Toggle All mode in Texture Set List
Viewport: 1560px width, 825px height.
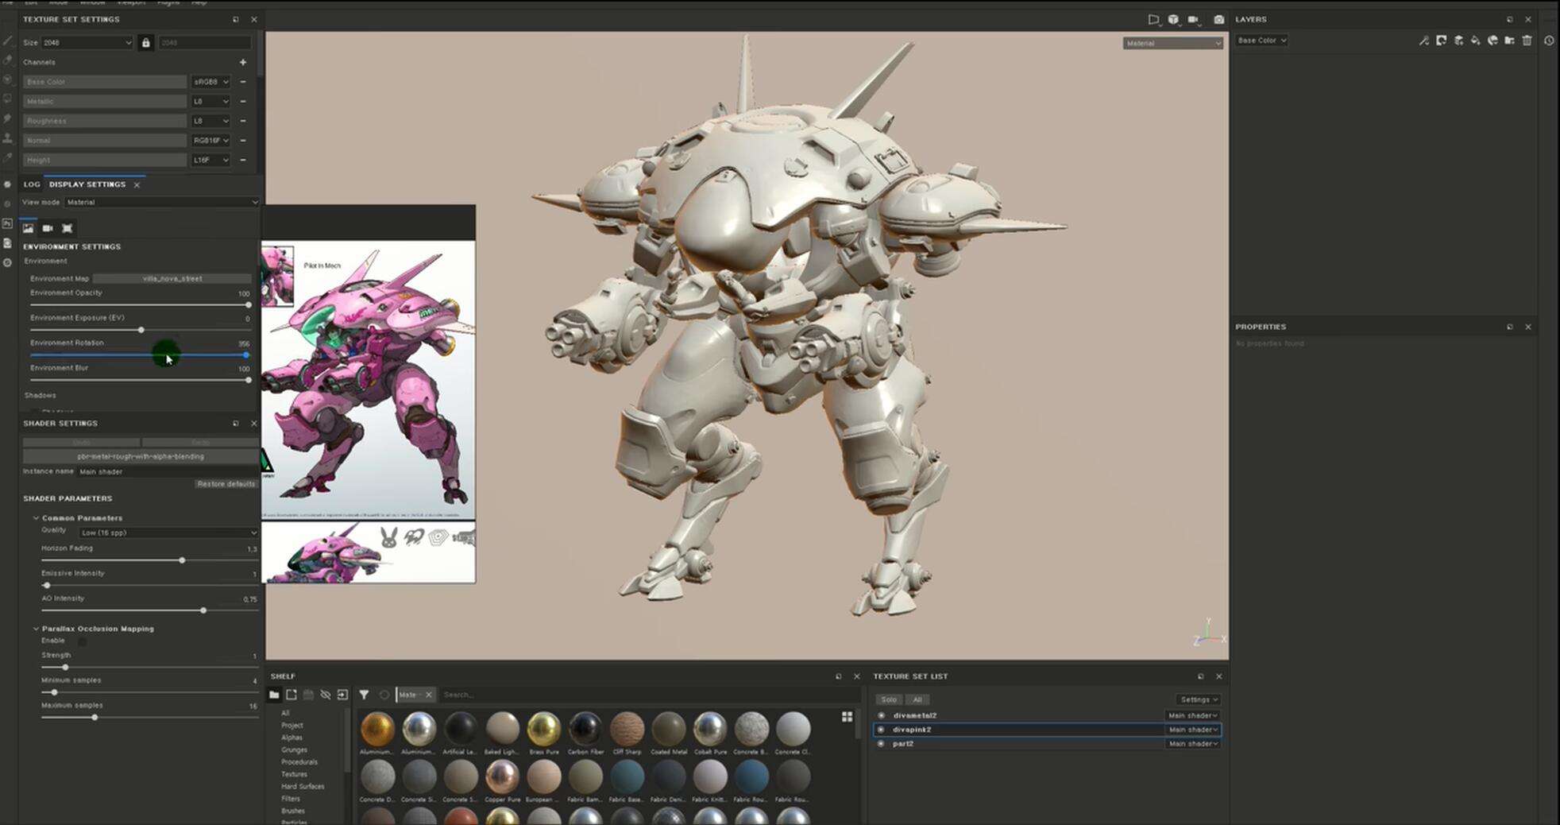point(917,699)
